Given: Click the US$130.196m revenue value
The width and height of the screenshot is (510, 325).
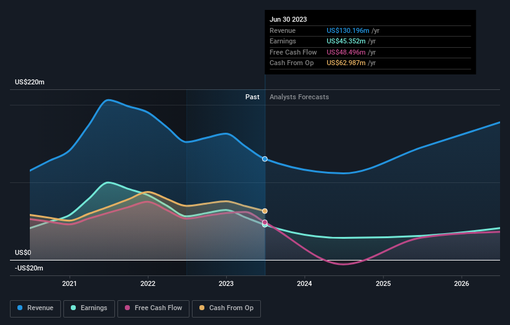Looking at the screenshot, I should [348, 30].
